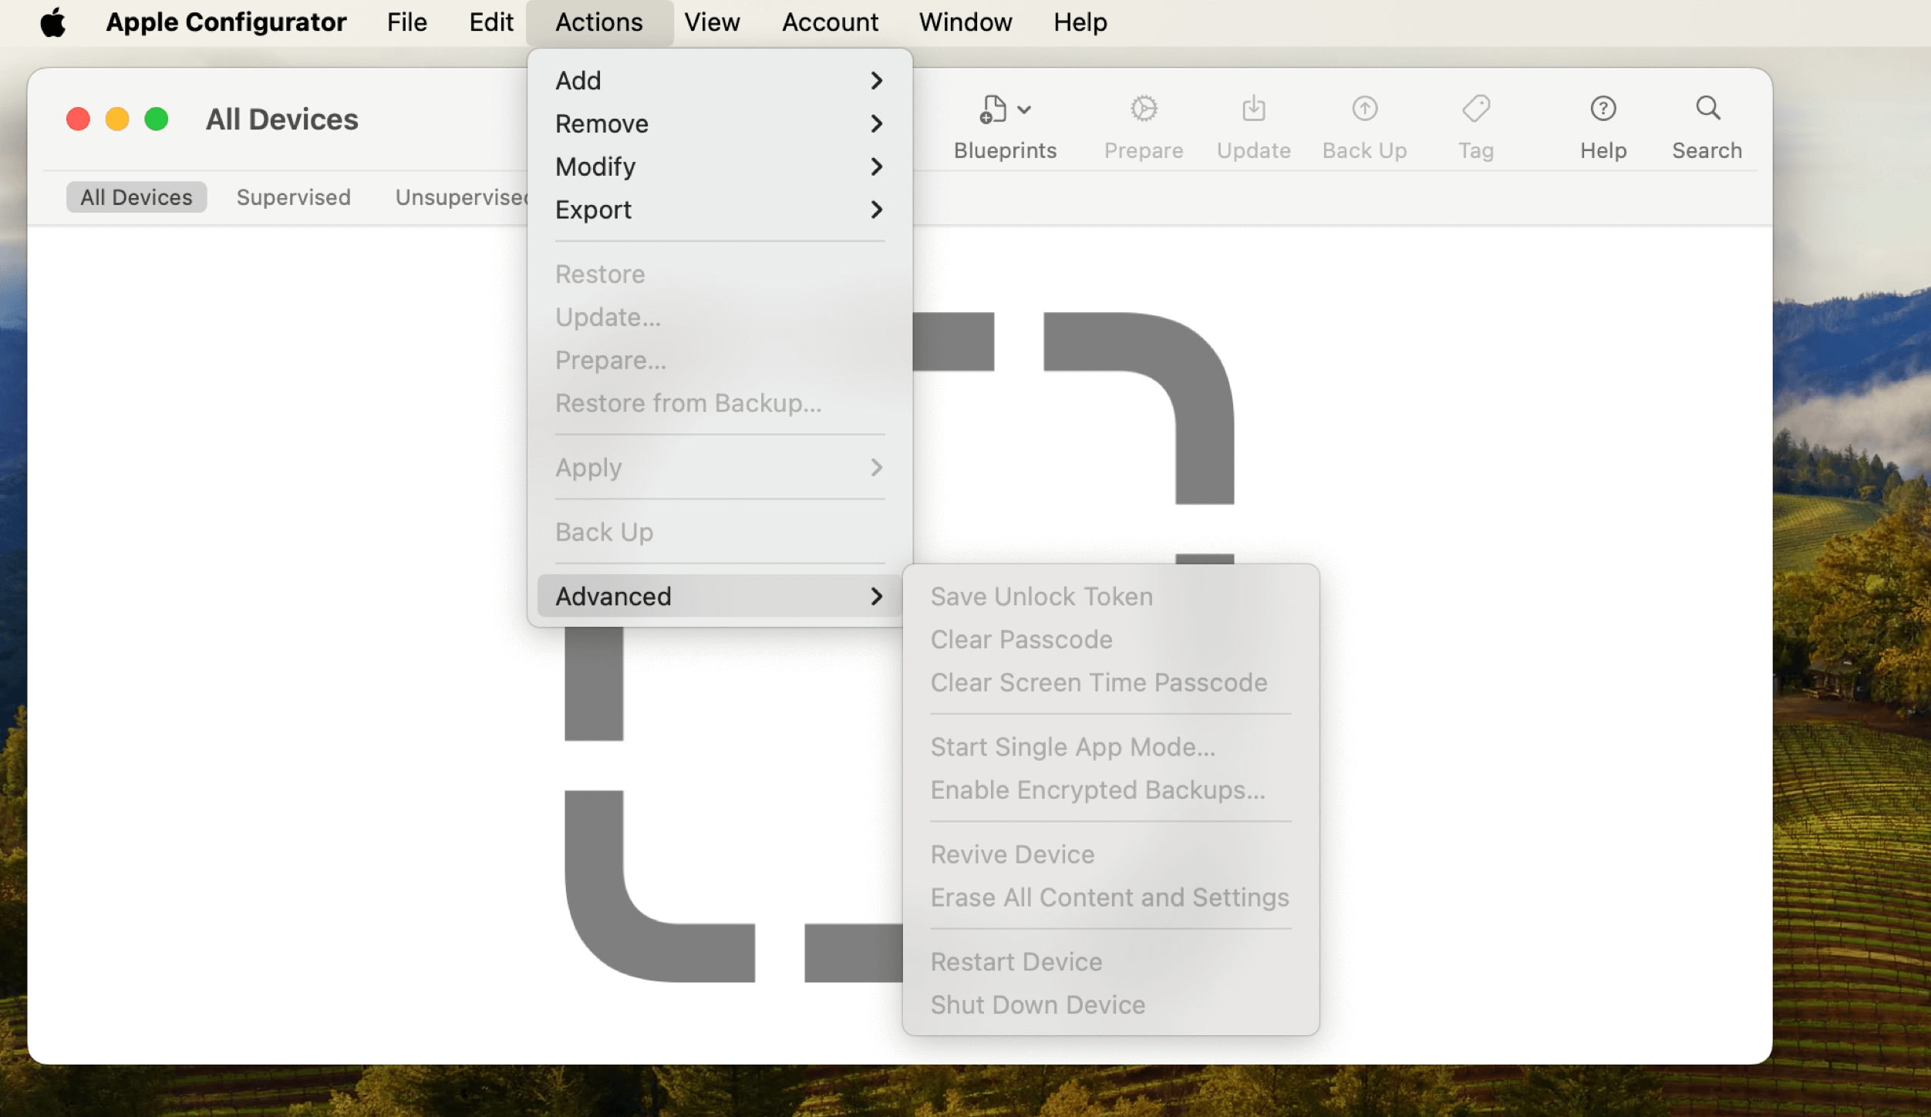
Task: Click the Back Up arrow icon
Action: [x=1365, y=109]
